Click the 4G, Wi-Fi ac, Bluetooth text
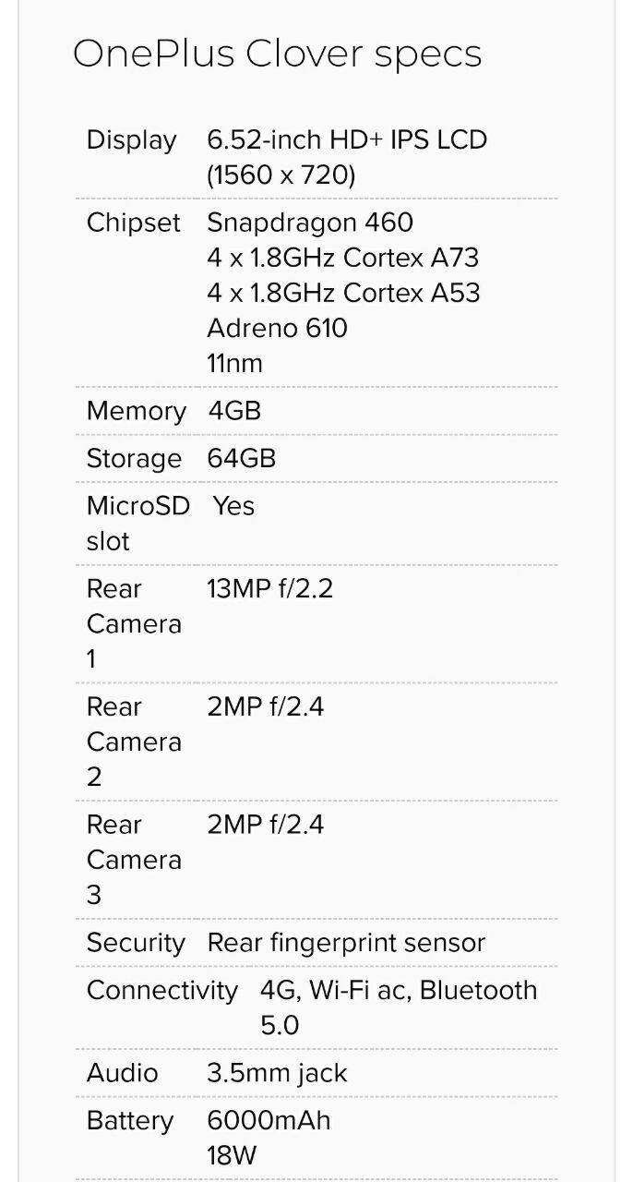Viewport: 633px width, 1182px height. click(399, 990)
